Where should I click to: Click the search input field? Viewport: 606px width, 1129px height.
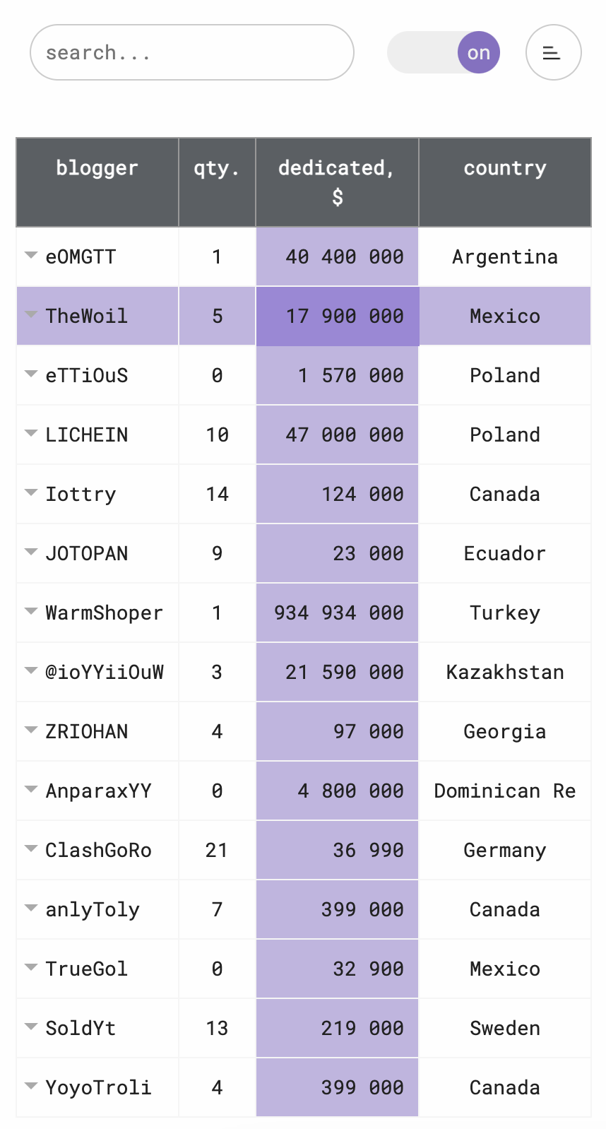[192, 52]
